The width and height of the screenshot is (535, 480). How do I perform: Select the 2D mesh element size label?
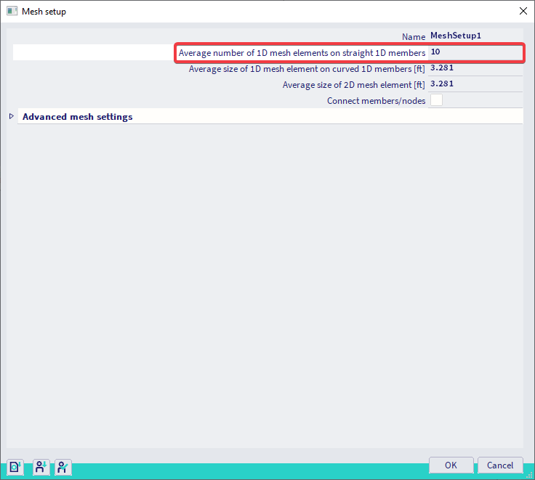[x=353, y=85]
